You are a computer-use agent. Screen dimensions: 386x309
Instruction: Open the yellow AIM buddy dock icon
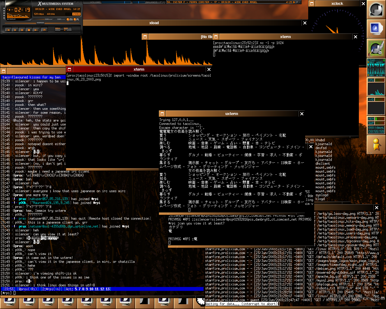(x=376, y=145)
